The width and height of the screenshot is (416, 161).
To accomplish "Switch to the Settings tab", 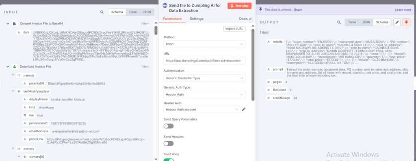I will [x=196, y=19].
